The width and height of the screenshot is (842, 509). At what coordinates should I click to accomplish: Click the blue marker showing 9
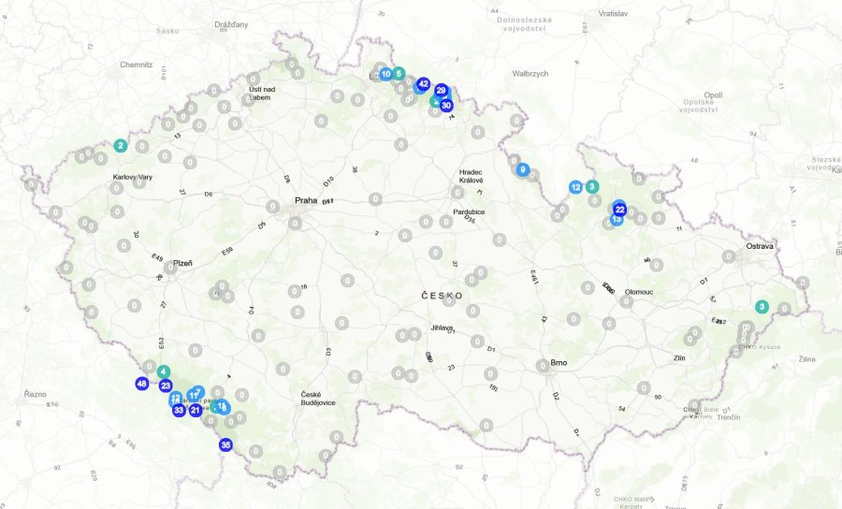point(523,169)
